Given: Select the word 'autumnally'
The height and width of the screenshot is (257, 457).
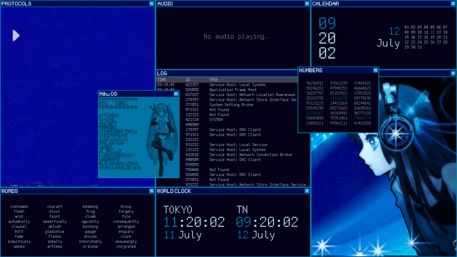Looking at the screenshot, I should coord(19,222).
